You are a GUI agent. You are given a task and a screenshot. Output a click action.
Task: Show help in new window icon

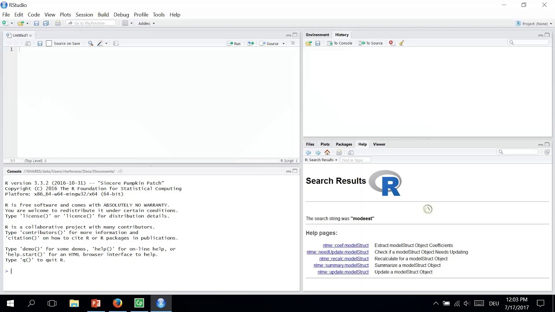(351, 153)
